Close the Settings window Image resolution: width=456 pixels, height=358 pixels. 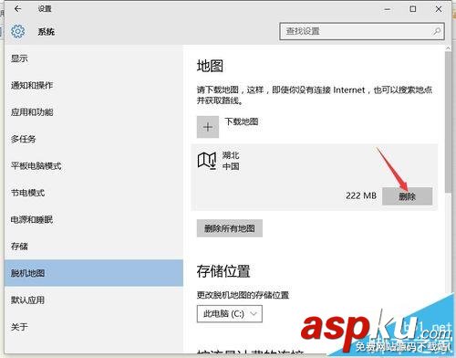(x=439, y=9)
